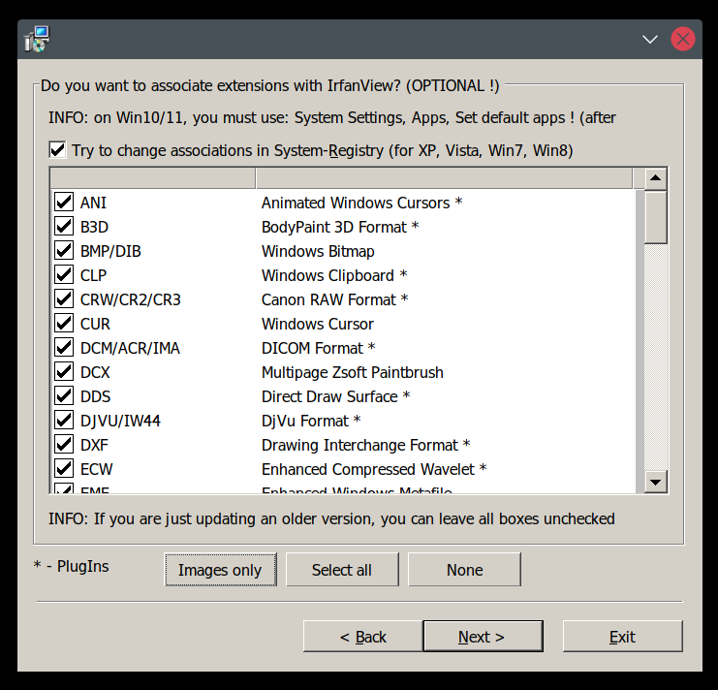
Task: Click the Images only button
Action: click(x=220, y=570)
